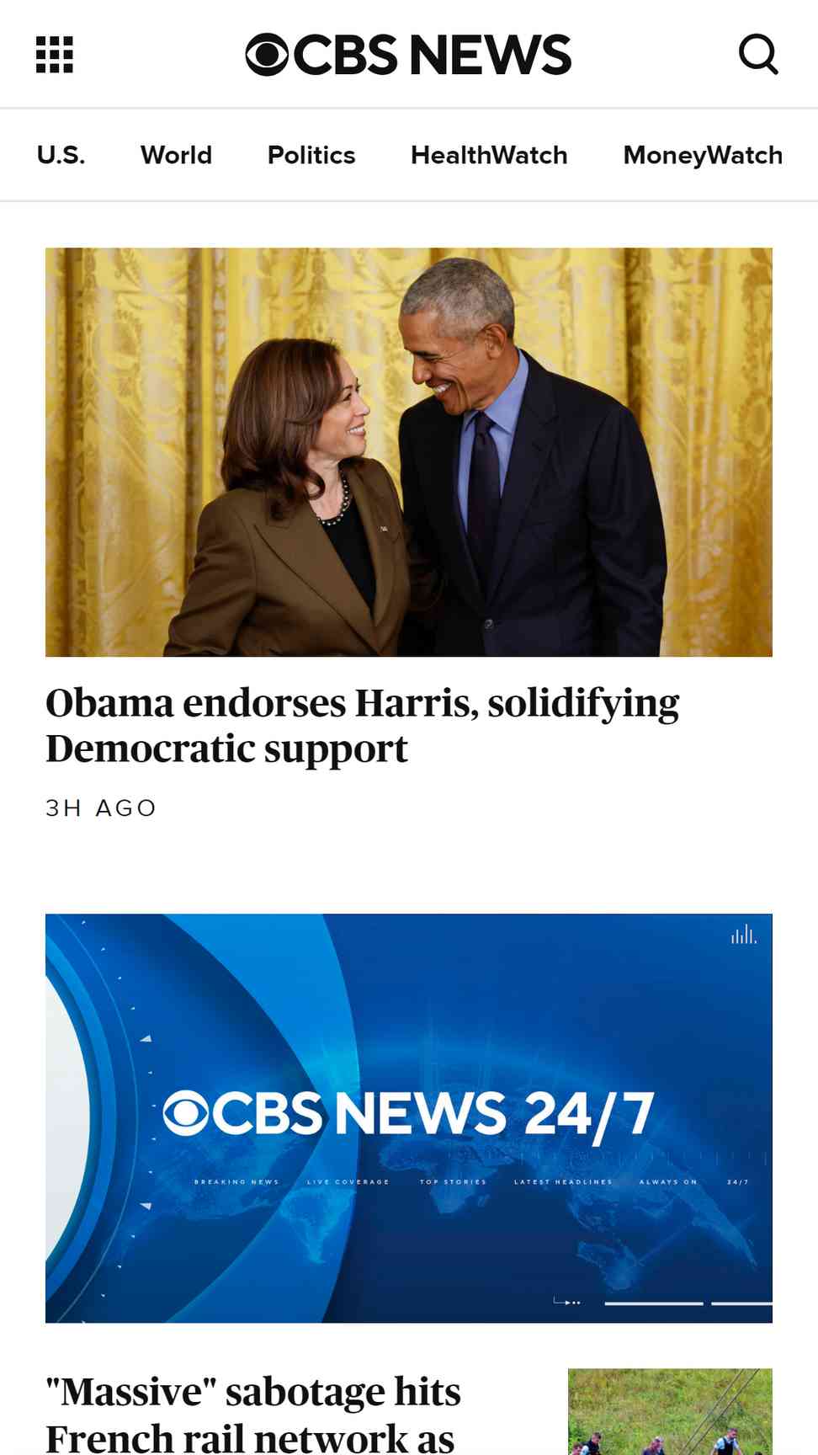Click the 3H AGO timestamp
The height and width of the screenshot is (1455, 818).
coord(101,808)
